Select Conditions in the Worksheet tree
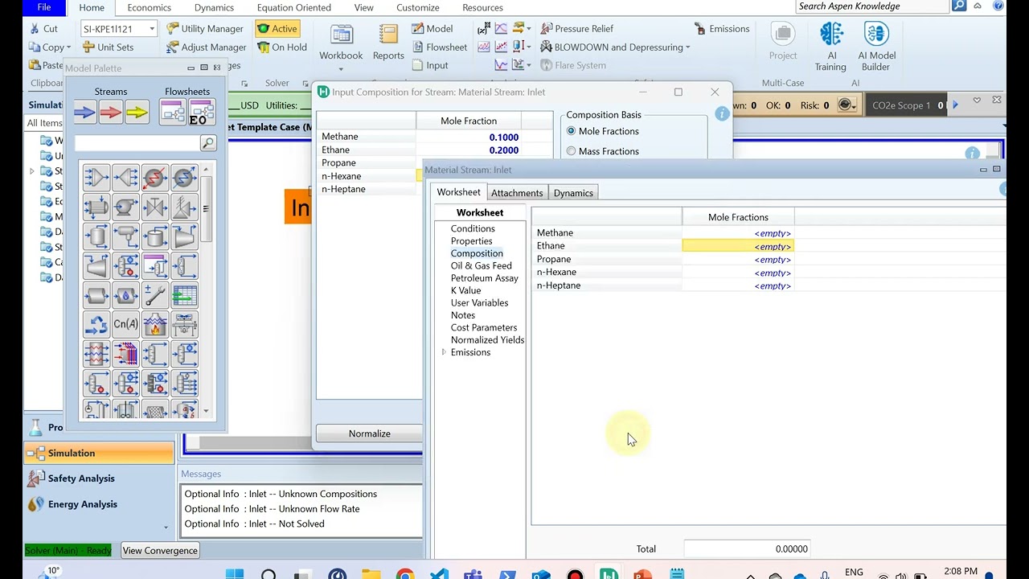The height and width of the screenshot is (579, 1029). coord(473,228)
